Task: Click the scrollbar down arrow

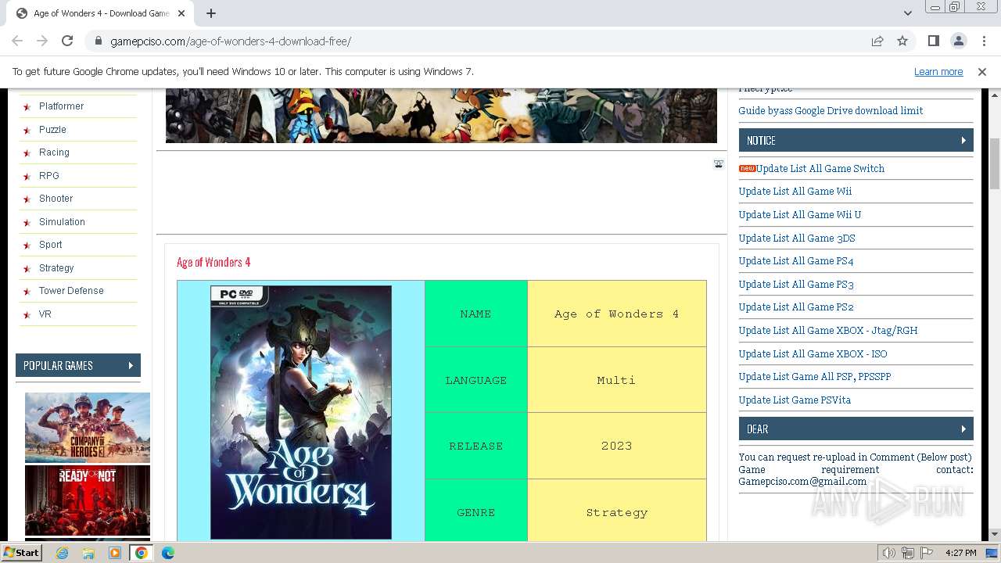Action: tap(995, 534)
